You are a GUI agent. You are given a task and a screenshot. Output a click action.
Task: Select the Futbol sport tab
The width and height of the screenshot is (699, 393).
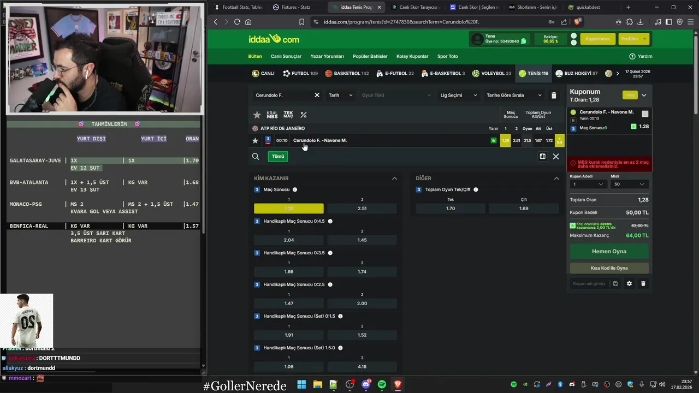(300, 73)
